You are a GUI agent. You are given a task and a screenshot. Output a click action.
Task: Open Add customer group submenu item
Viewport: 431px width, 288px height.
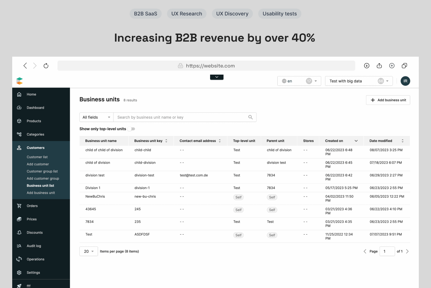click(x=43, y=179)
